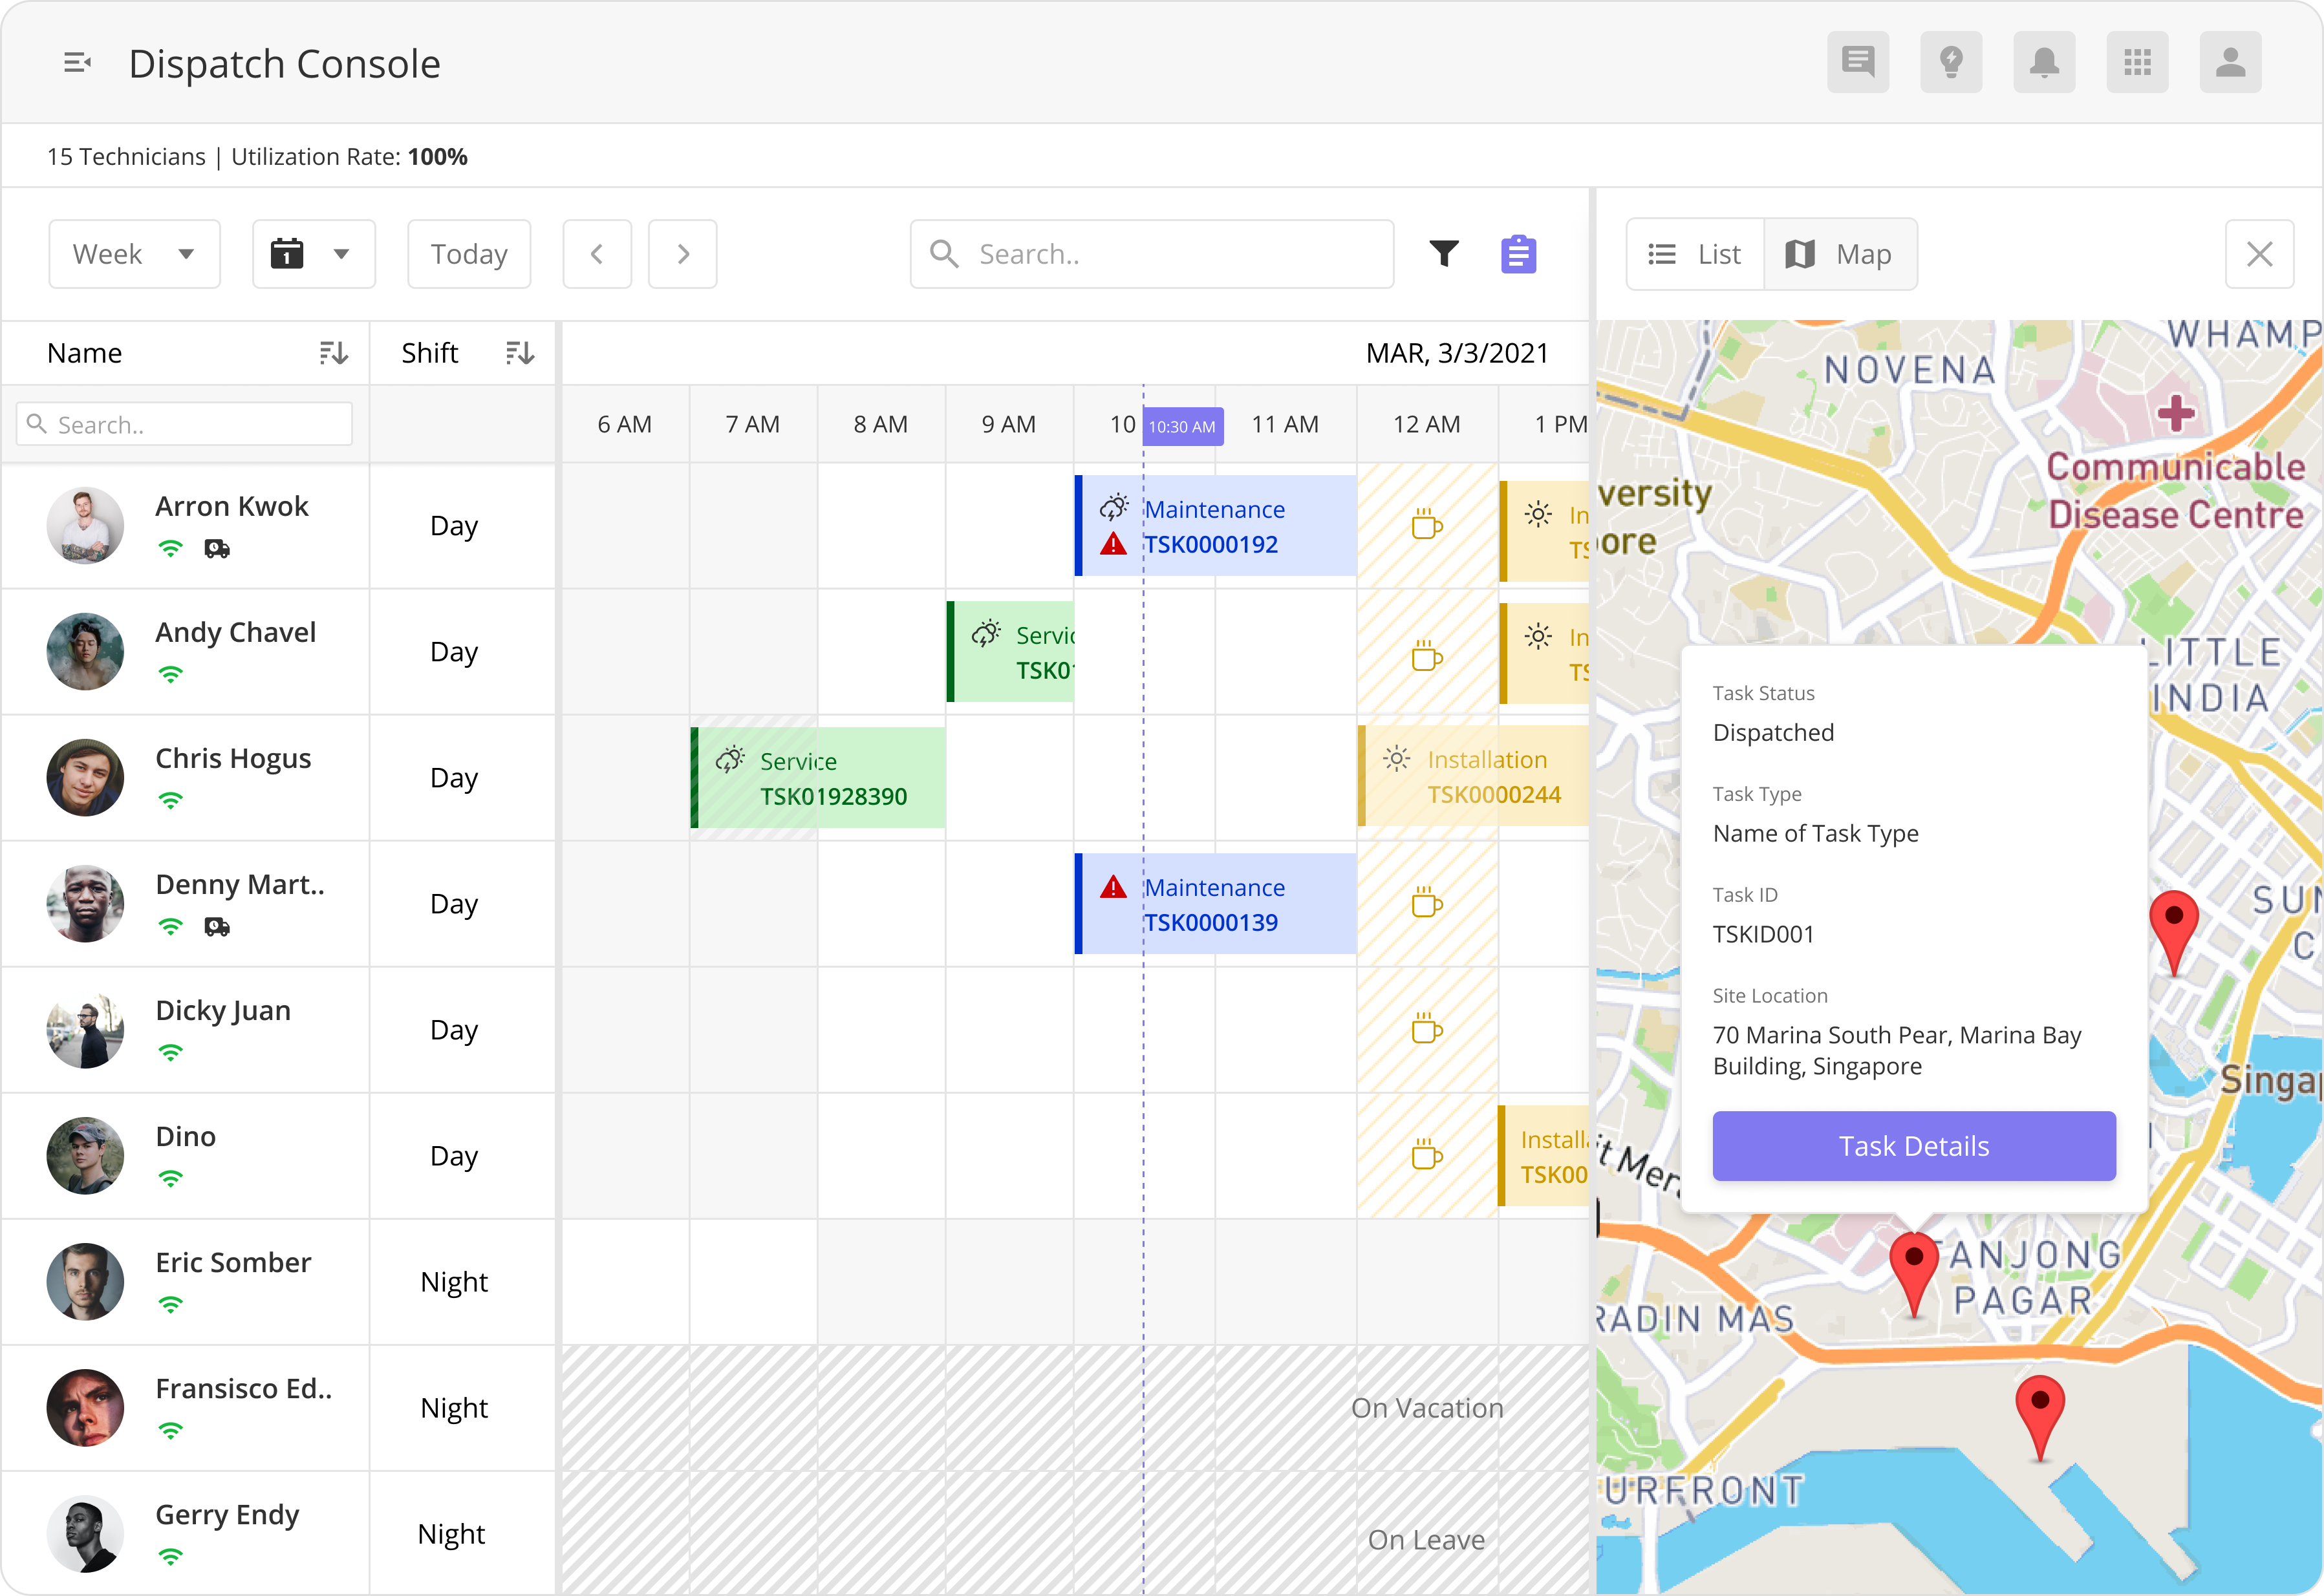Open the chat messages icon

pos(1858,62)
